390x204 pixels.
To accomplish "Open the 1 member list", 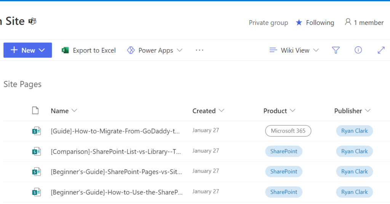I will point(364,22).
